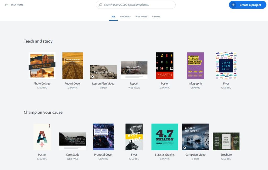Select the Green Earth Advocates brochure
The width and height of the screenshot is (268, 170).
pos(226,141)
